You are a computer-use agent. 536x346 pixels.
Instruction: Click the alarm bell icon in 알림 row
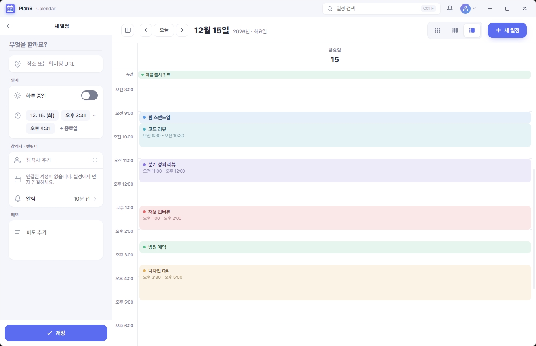[x=18, y=199]
